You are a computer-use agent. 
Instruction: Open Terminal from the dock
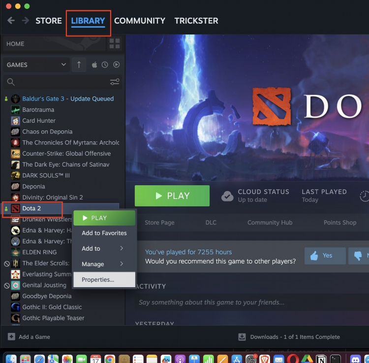(335, 359)
